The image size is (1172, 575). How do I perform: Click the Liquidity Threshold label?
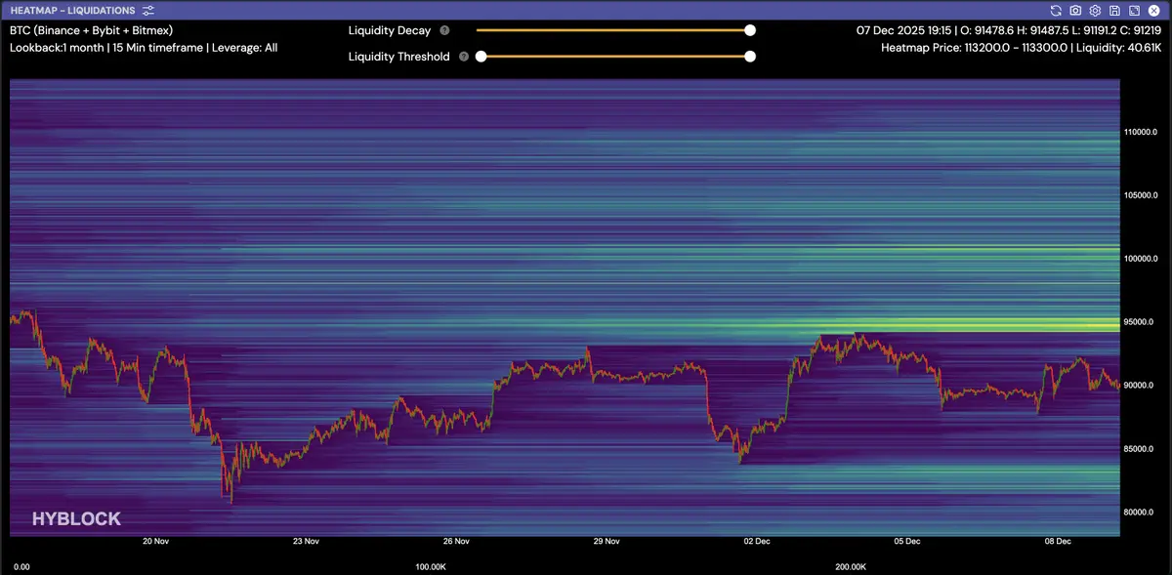pos(399,57)
